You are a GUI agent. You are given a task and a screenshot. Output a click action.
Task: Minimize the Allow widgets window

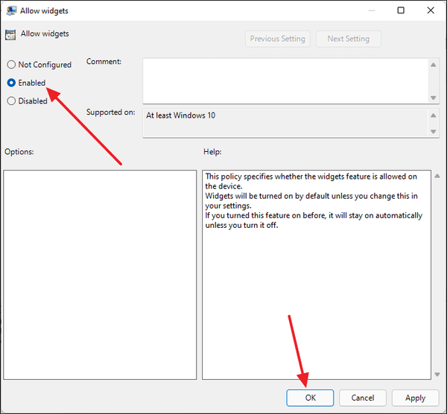point(372,10)
